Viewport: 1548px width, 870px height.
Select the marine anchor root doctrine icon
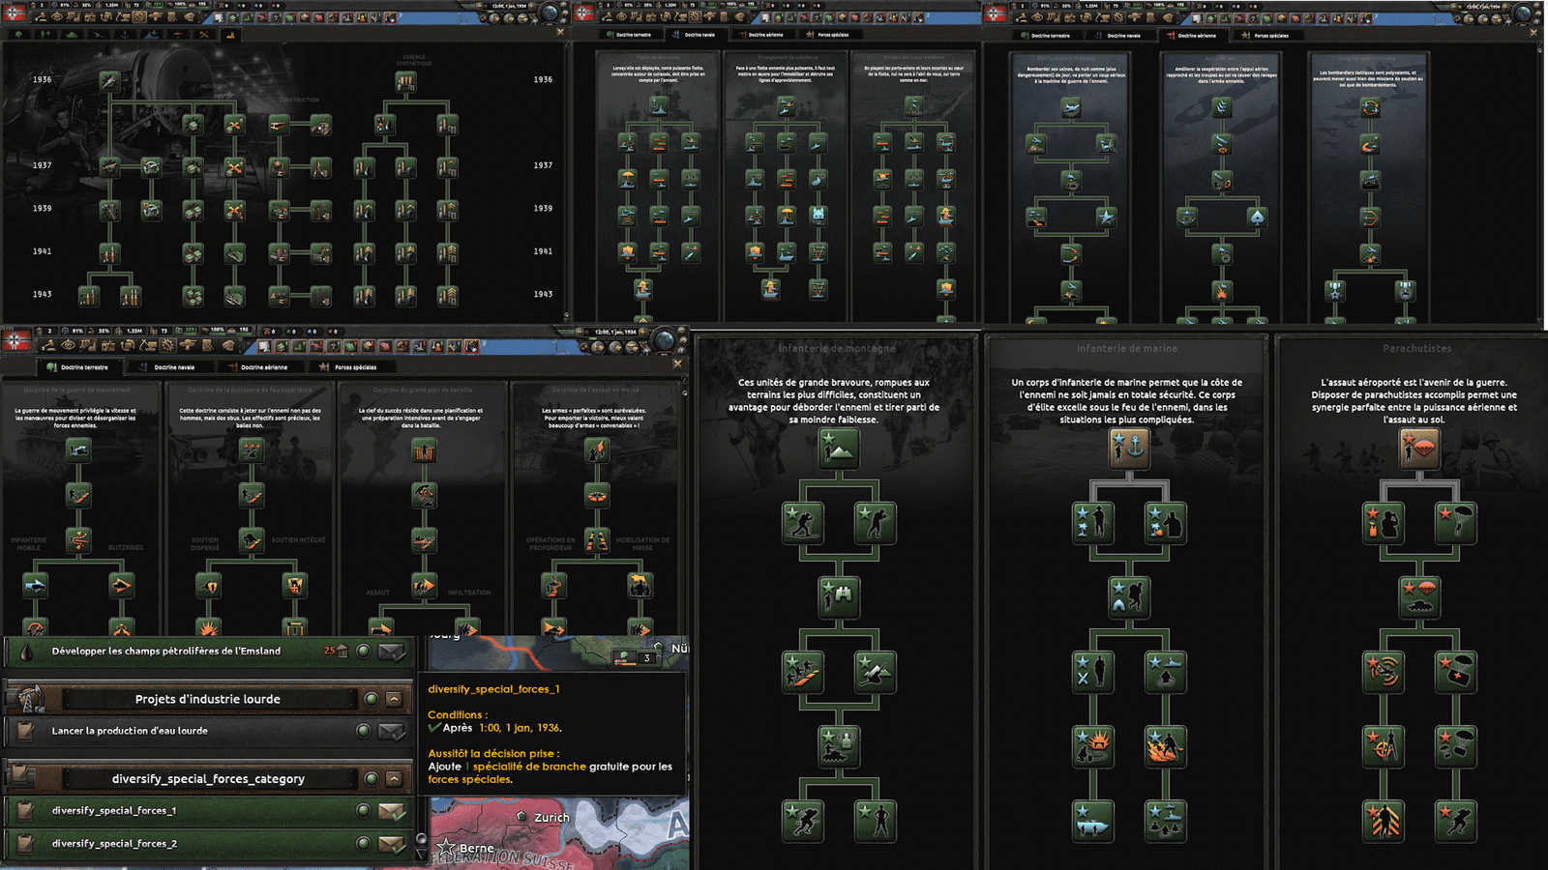1128,448
